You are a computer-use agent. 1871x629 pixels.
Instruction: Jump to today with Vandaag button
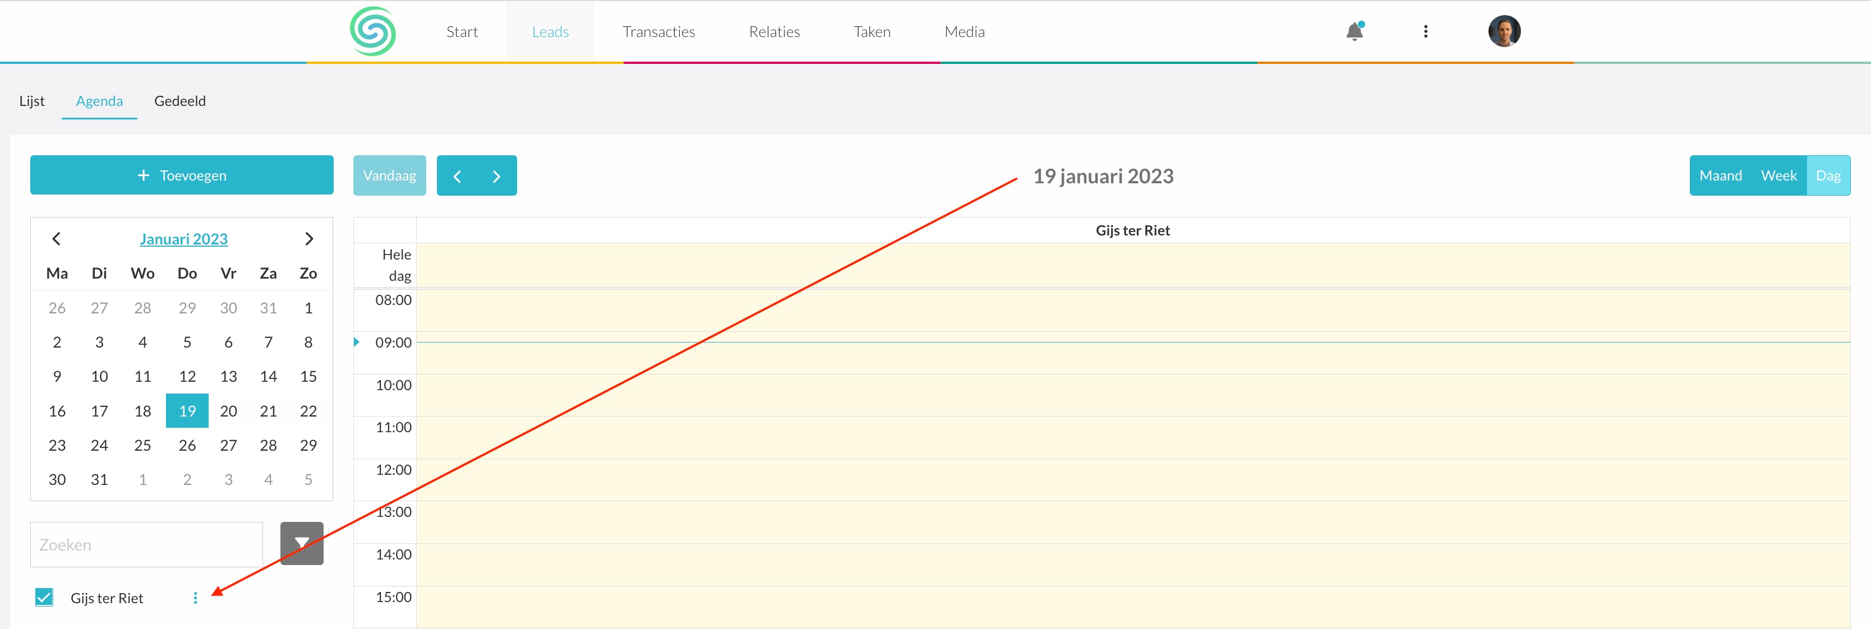click(389, 176)
